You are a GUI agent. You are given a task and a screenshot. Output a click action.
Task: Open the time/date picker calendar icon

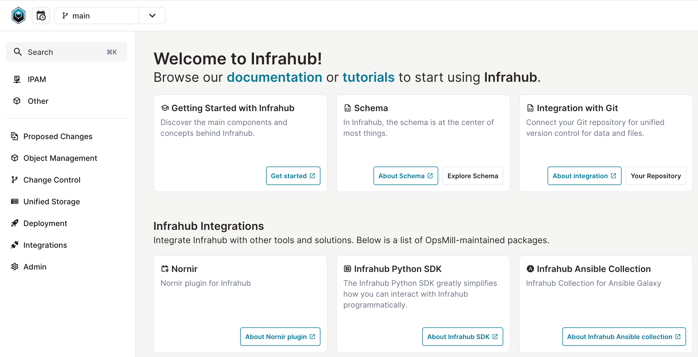coord(41,15)
